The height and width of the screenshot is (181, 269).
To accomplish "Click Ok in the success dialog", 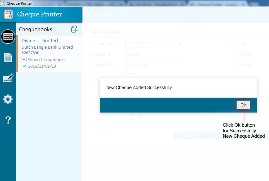I will point(243,105).
